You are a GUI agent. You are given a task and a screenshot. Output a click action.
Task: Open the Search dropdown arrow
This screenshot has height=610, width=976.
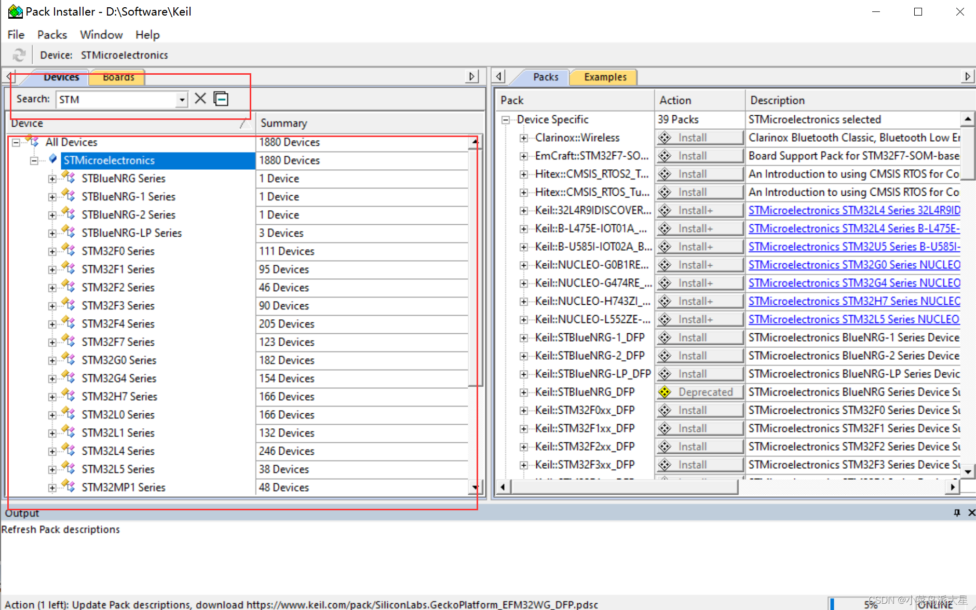tap(182, 99)
